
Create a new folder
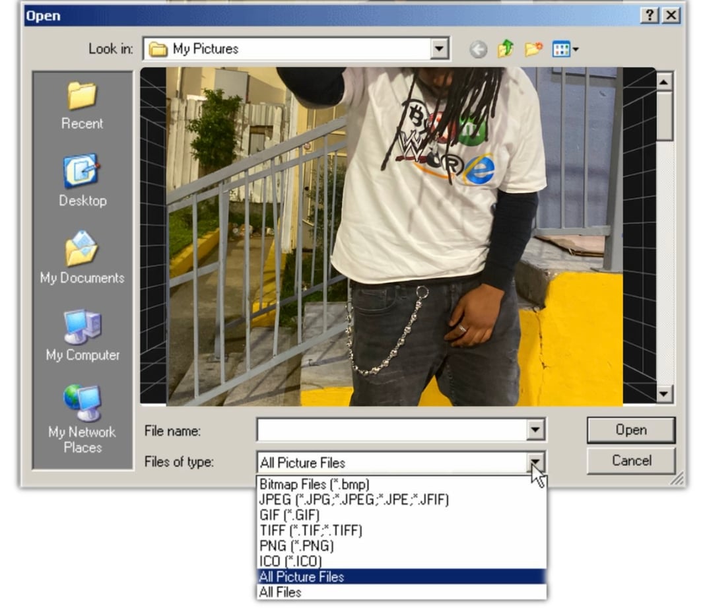532,48
